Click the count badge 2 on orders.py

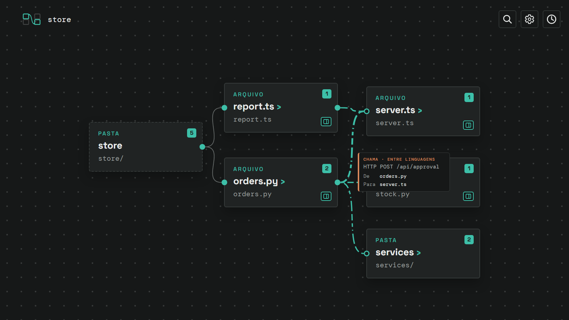(x=327, y=169)
